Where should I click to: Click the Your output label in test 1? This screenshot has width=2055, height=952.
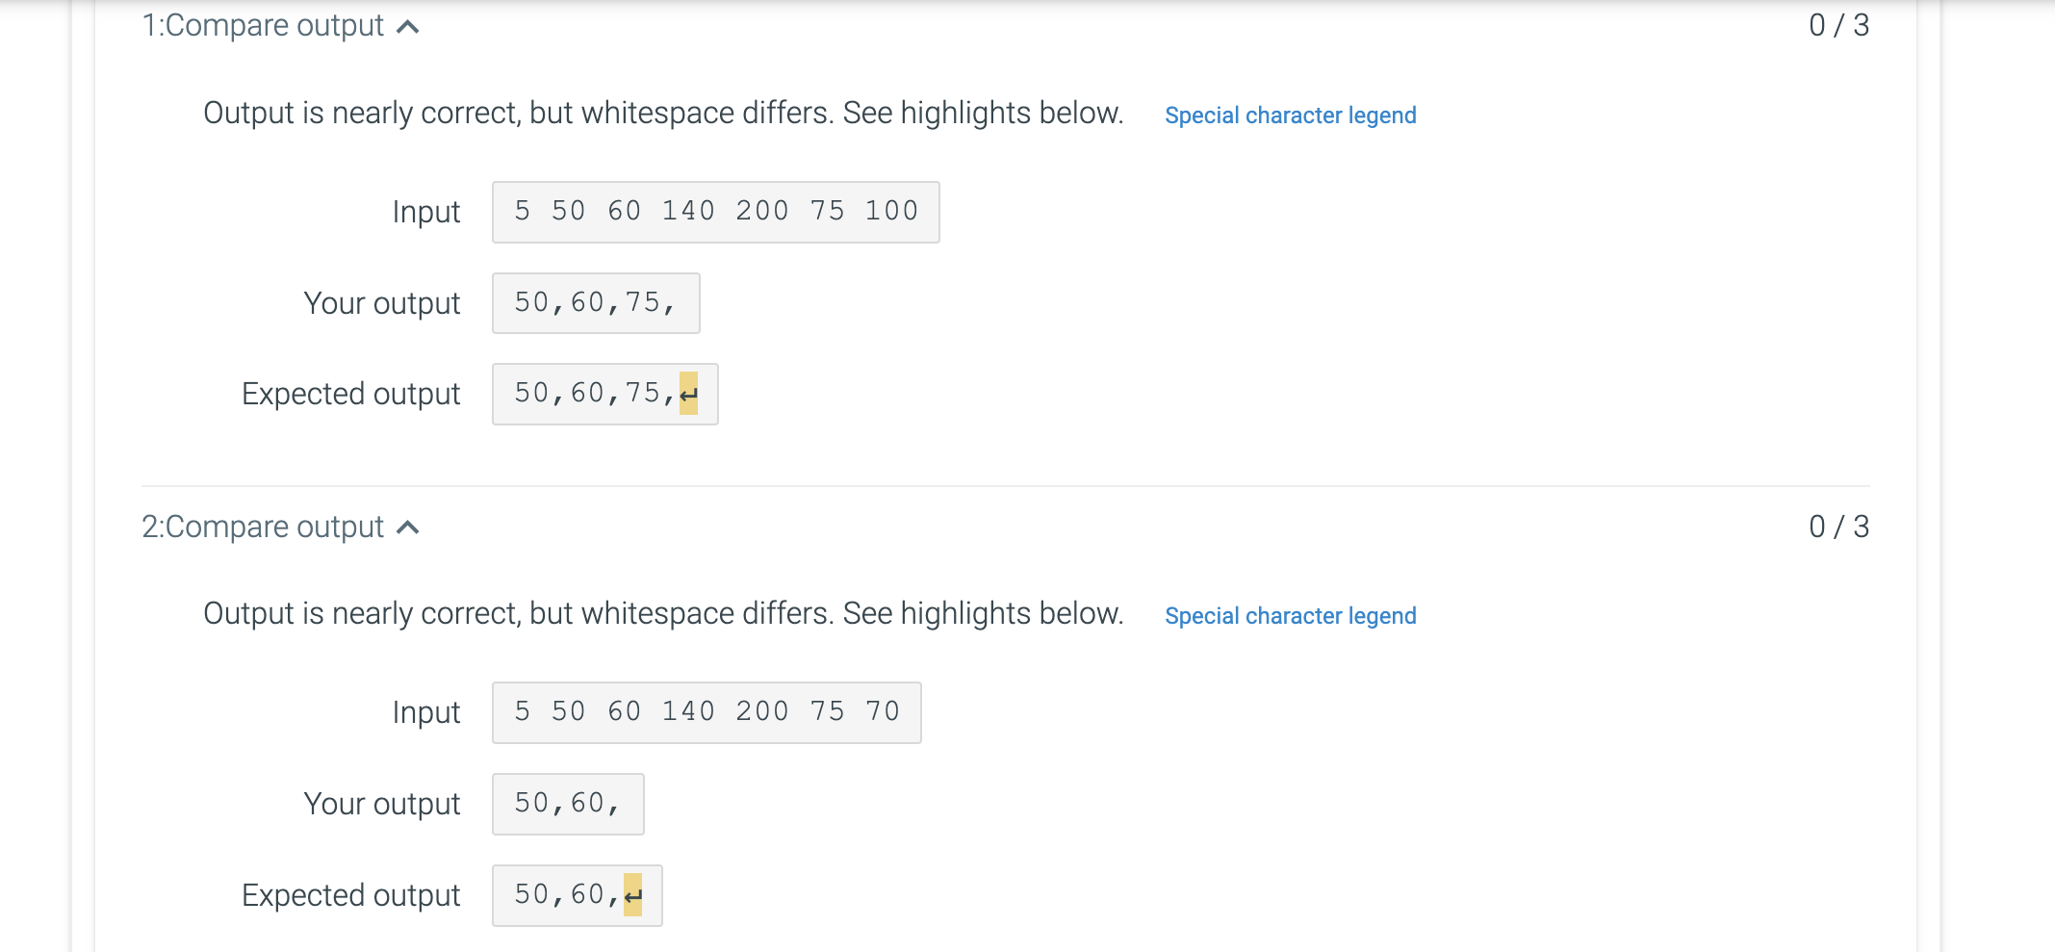[x=381, y=303]
